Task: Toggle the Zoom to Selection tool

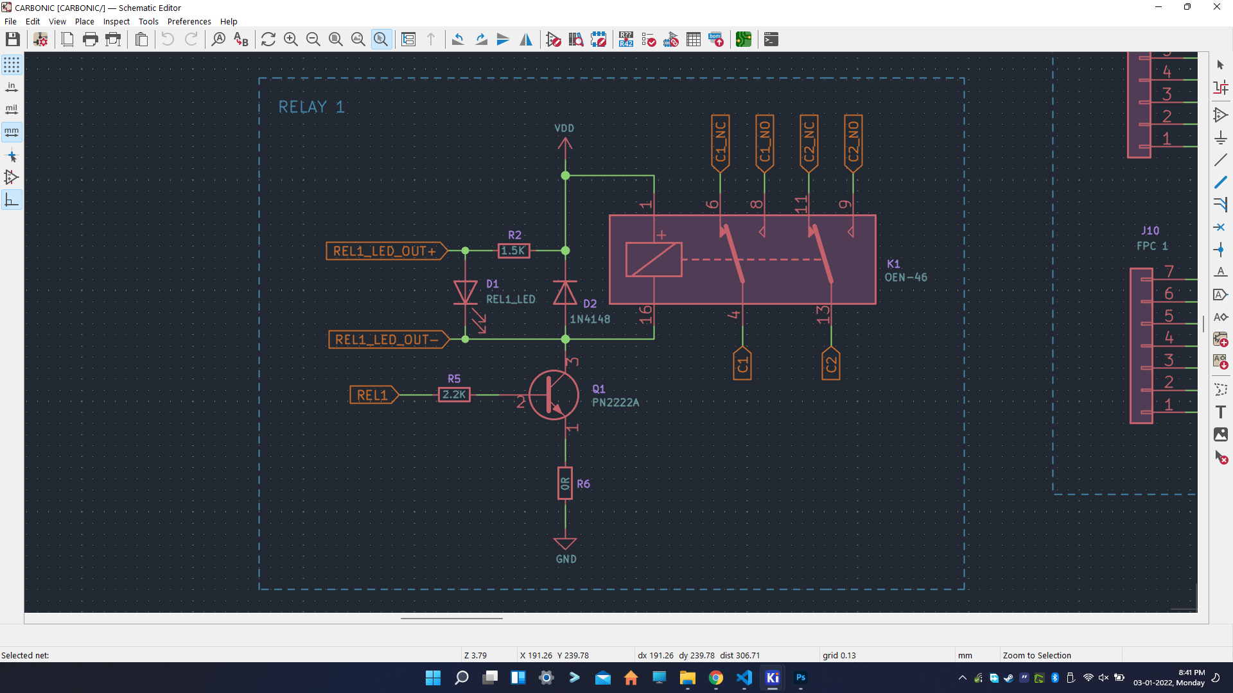Action: point(381,40)
